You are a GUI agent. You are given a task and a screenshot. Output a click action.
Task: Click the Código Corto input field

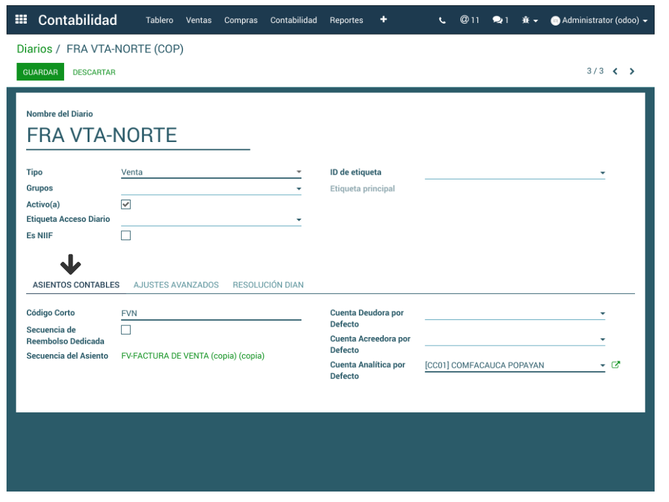pos(211,314)
